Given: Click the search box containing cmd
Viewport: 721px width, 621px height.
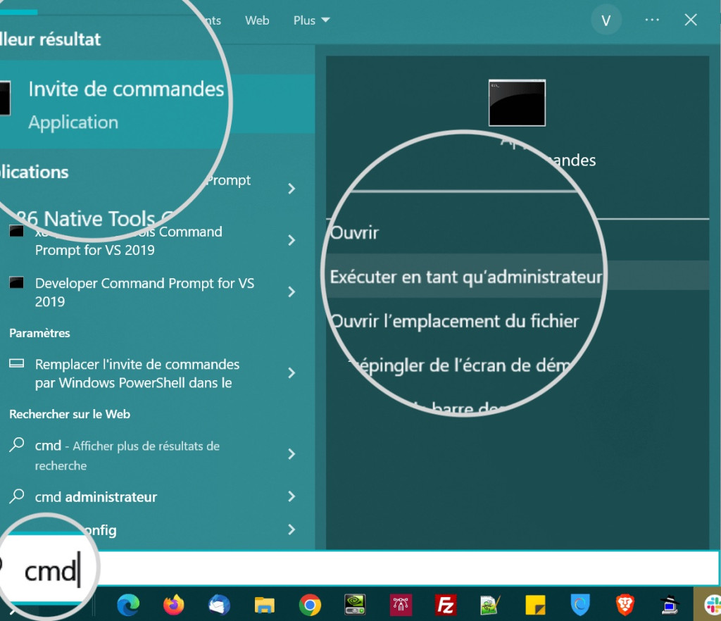Looking at the screenshot, I should [360, 569].
